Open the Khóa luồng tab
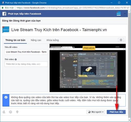 coord(53,40)
